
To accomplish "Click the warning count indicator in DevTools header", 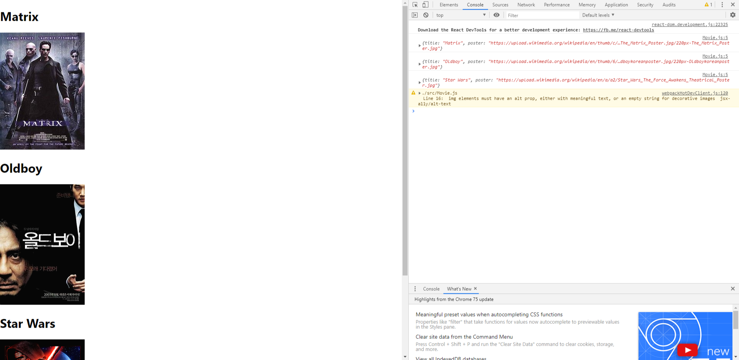I will [708, 5].
